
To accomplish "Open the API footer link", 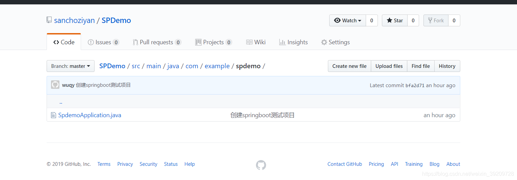I will click(394, 164).
